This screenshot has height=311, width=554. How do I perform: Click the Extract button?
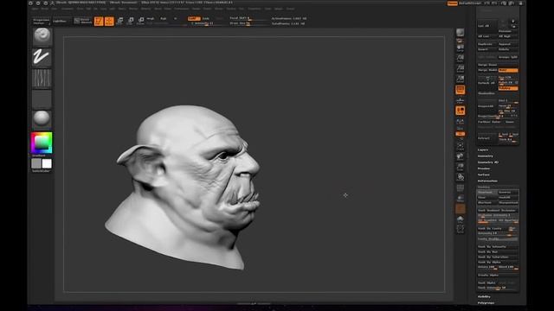pyautogui.click(x=486, y=138)
